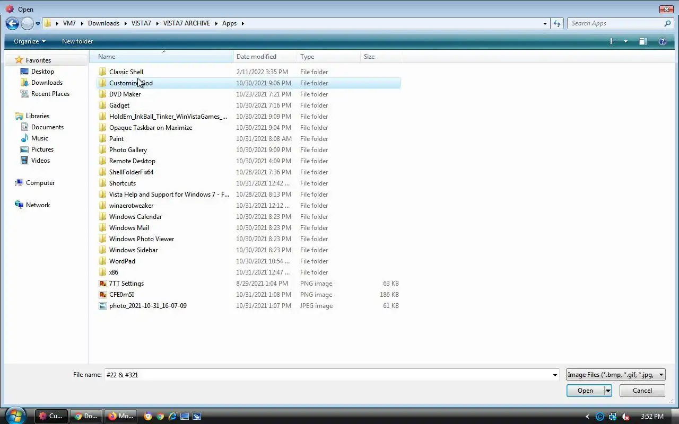
Task: Select the CFE0m5I PNG image icon
Action: (103, 294)
